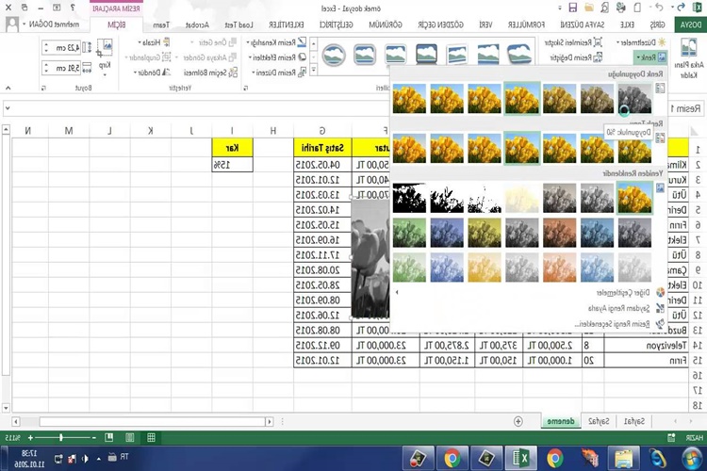Click the Print Preview magnifier icon
The height and width of the screenshot is (471, 707).
[x=604, y=8]
